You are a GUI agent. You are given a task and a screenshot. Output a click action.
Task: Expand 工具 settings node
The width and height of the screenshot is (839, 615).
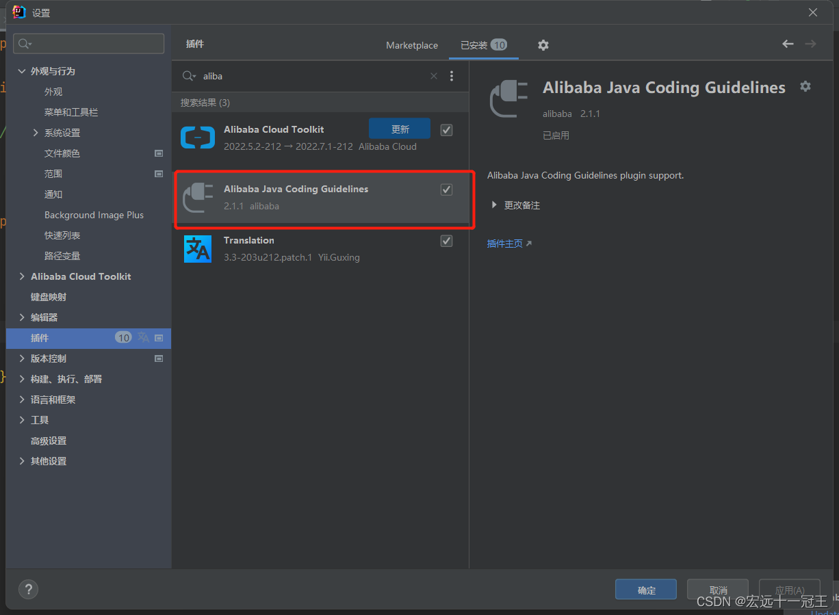tap(22, 420)
